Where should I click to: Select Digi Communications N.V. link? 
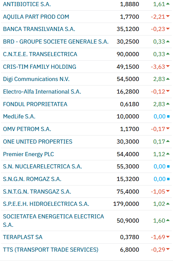click(x=36, y=79)
